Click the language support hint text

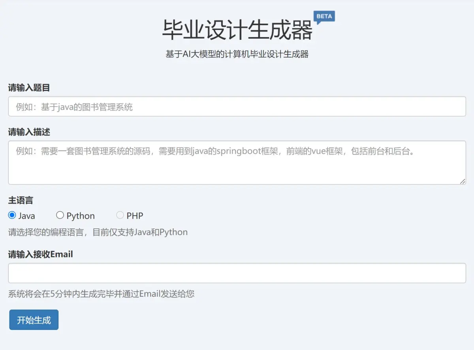[97, 232]
